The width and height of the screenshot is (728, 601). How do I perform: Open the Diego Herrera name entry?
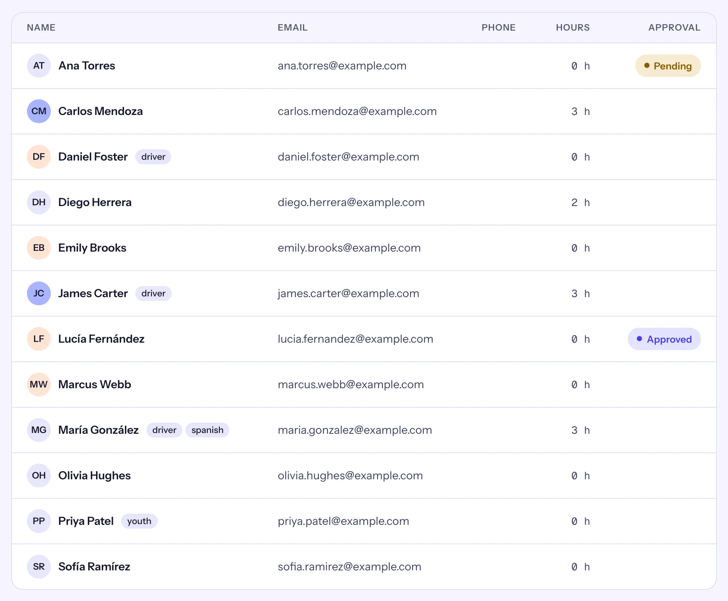(x=95, y=202)
